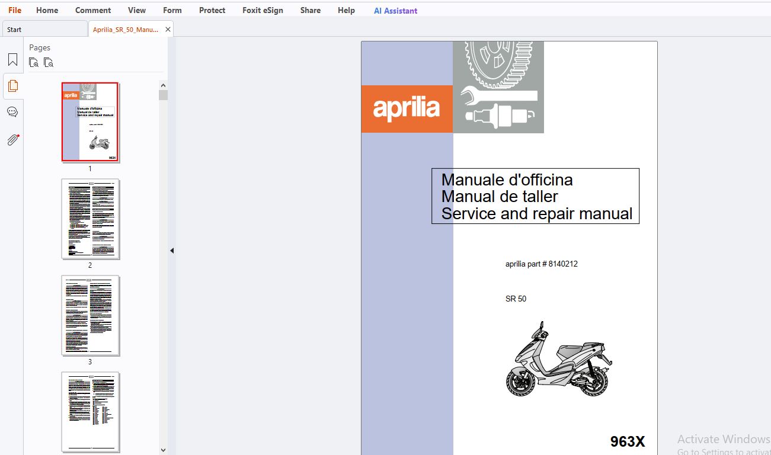Select page 3 thumbnail

90,315
